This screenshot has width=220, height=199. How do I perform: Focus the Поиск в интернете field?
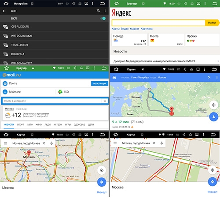click(x=52, y=101)
